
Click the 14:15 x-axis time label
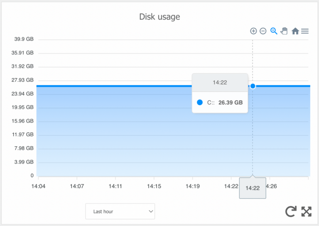click(x=154, y=186)
